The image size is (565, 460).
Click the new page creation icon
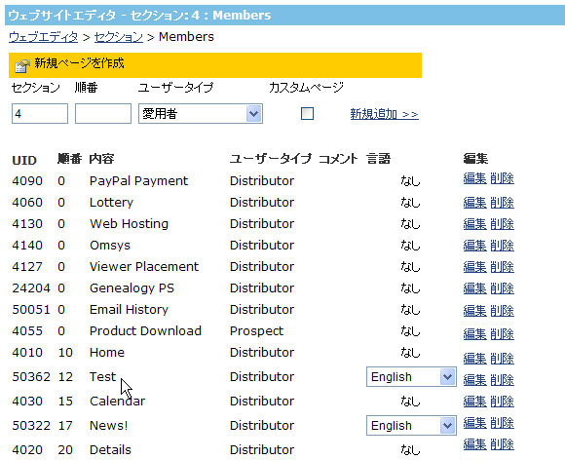[21, 65]
